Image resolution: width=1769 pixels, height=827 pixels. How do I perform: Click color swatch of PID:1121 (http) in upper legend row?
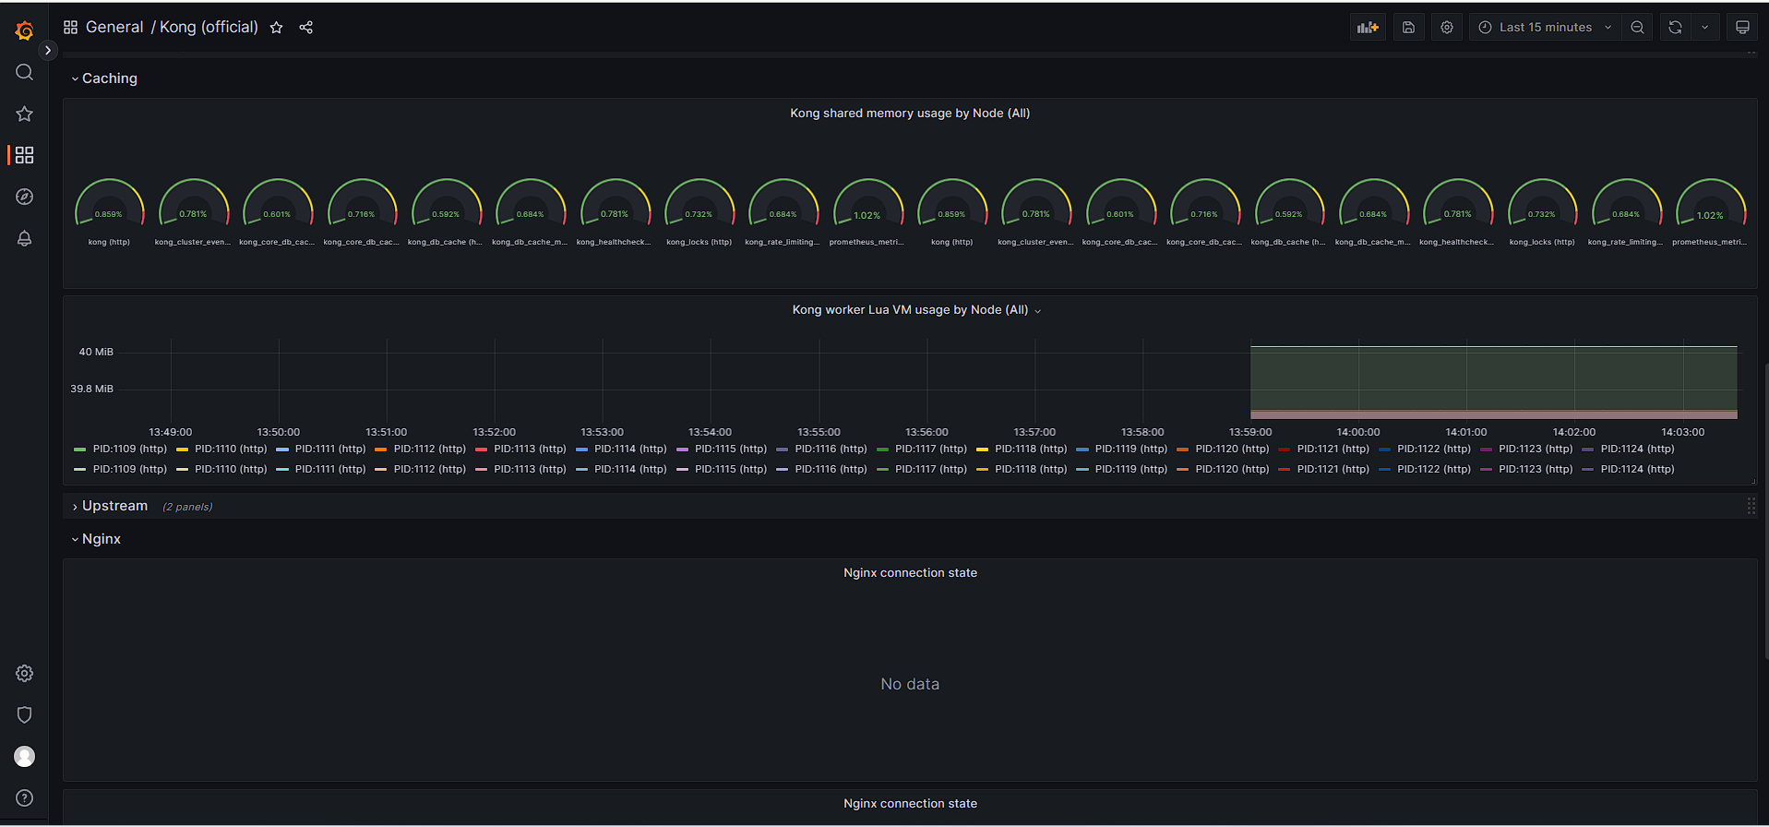tap(1285, 449)
